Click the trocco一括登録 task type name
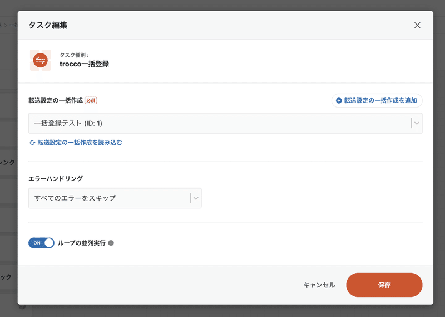Viewport: 445px width, 317px height. [85, 64]
